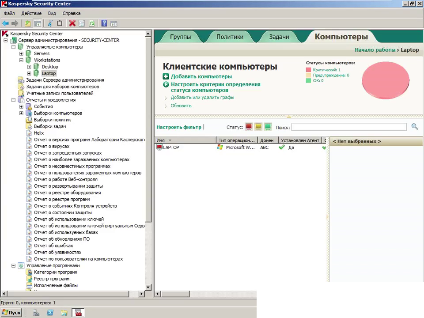Viewport: 424px width, 318px height.
Task: Sort by the Имя column header
Action: coord(186,140)
